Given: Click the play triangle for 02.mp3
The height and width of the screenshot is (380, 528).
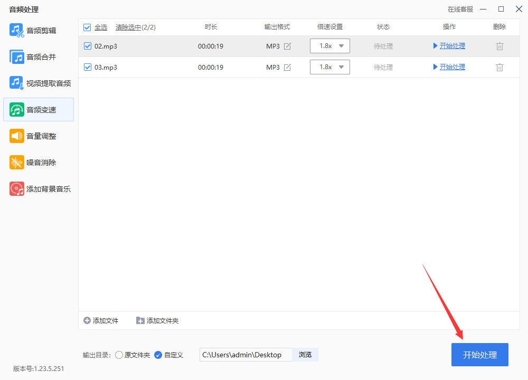Looking at the screenshot, I should [x=435, y=46].
